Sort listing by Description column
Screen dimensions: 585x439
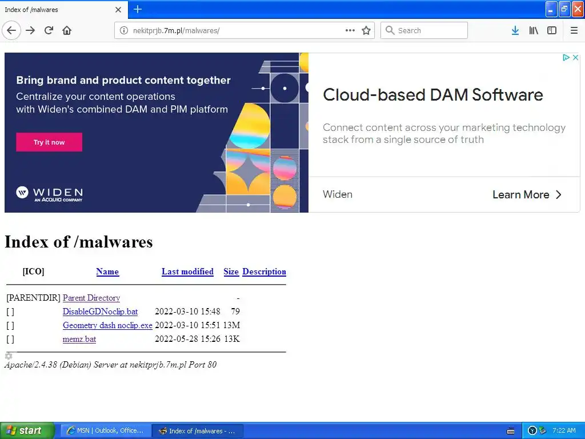click(264, 272)
